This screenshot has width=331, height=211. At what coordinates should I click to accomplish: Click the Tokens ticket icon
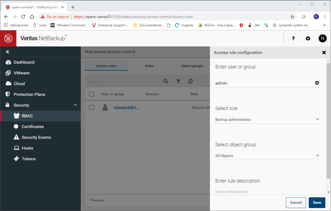click(16, 159)
